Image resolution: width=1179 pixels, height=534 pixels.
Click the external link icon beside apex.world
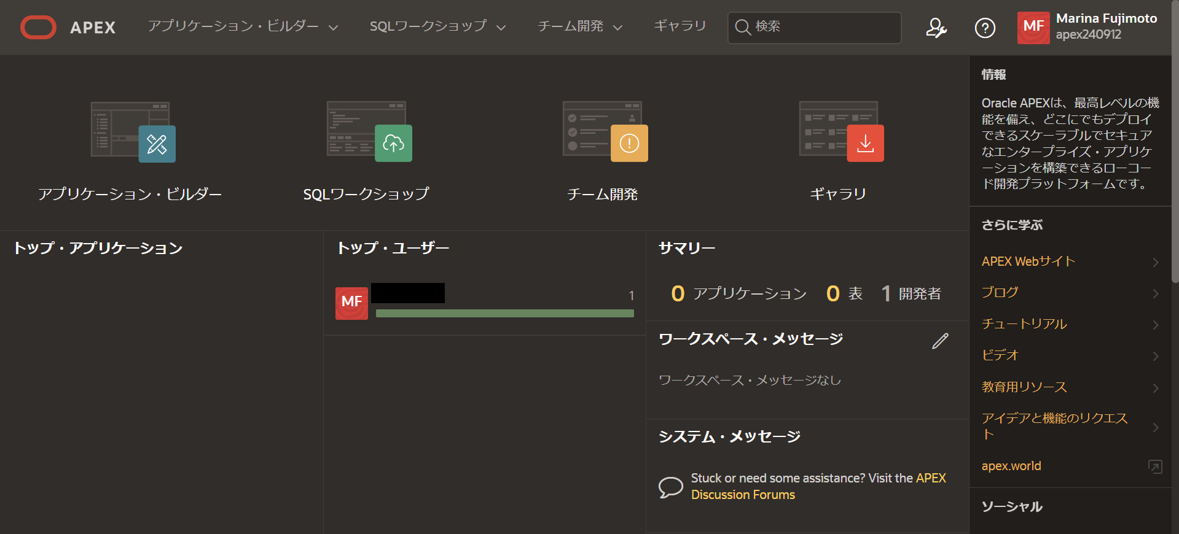1155,466
